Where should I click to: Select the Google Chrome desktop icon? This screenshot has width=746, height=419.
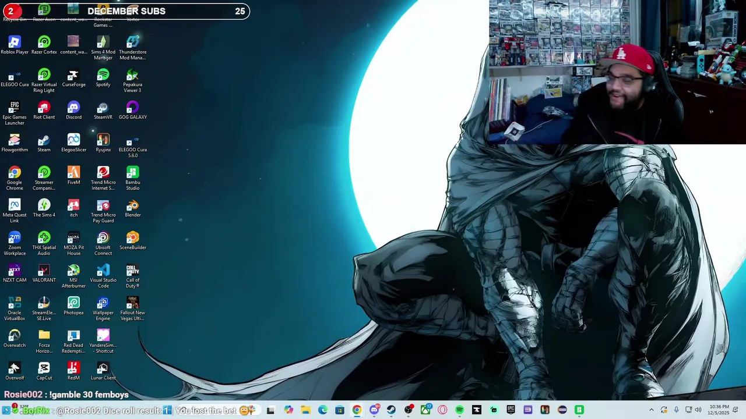(15, 178)
